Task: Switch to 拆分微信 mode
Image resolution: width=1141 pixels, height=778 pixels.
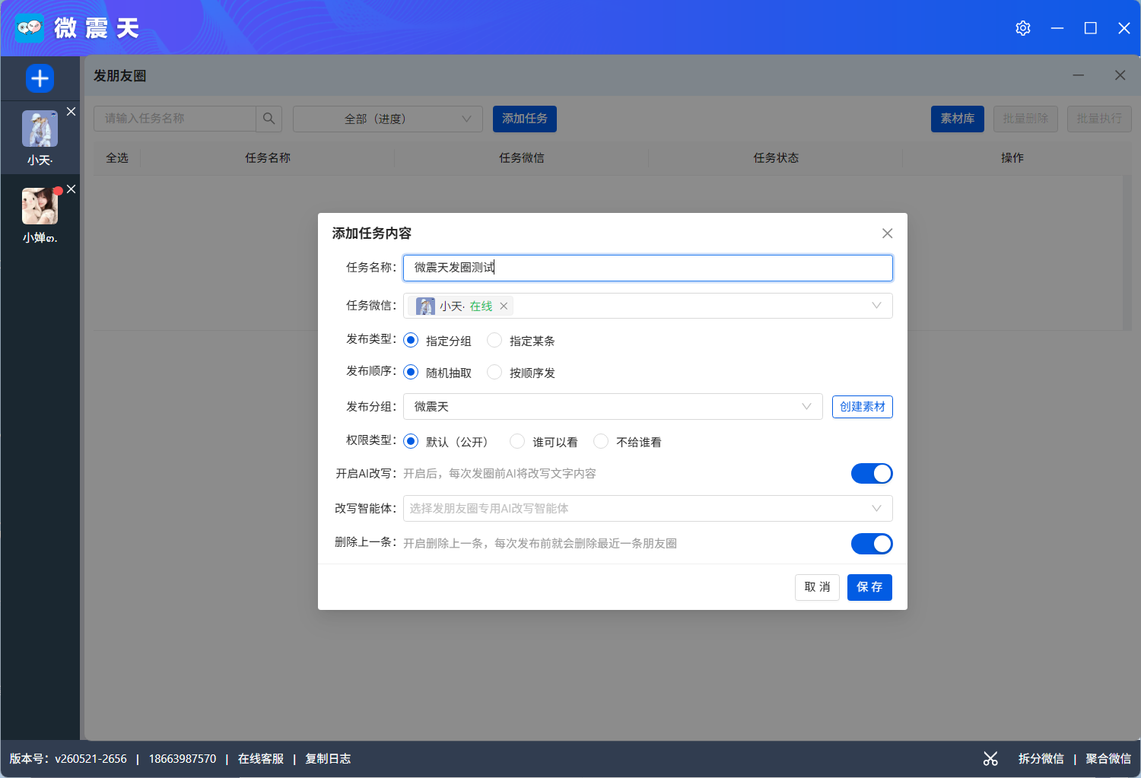Action: pyautogui.click(x=1041, y=758)
